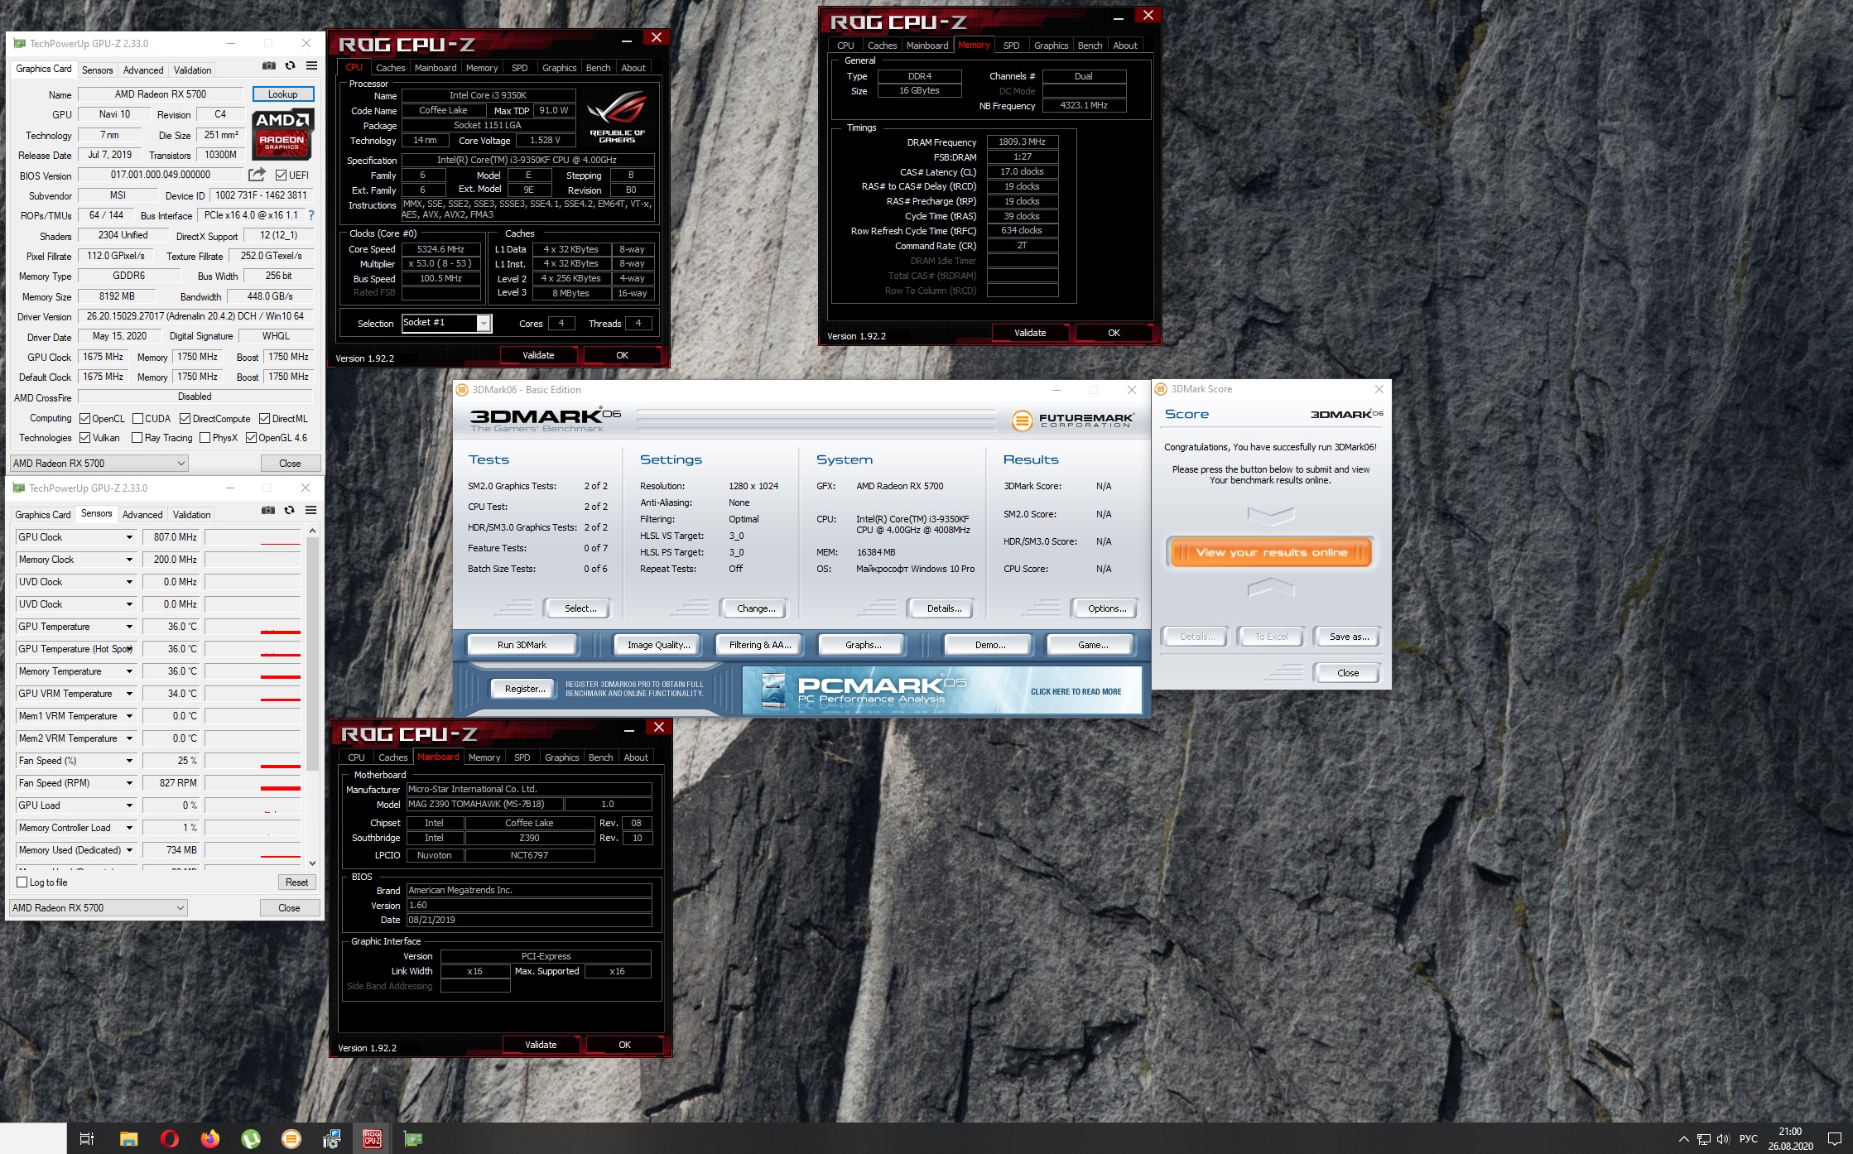Screen dimensions: 1853x1154
Task: Switch to 3DMark06 orange taskbar icon
Action: click(x=291, y=1139)
